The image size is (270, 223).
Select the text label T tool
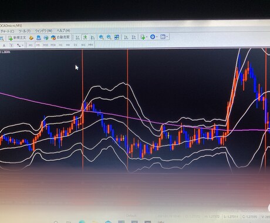[11, 45]
